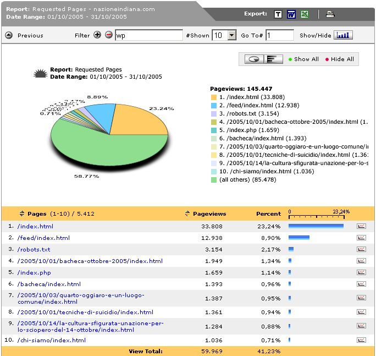
Task: Sort by the Pageviews column arrows
Action: coord(187,213)
